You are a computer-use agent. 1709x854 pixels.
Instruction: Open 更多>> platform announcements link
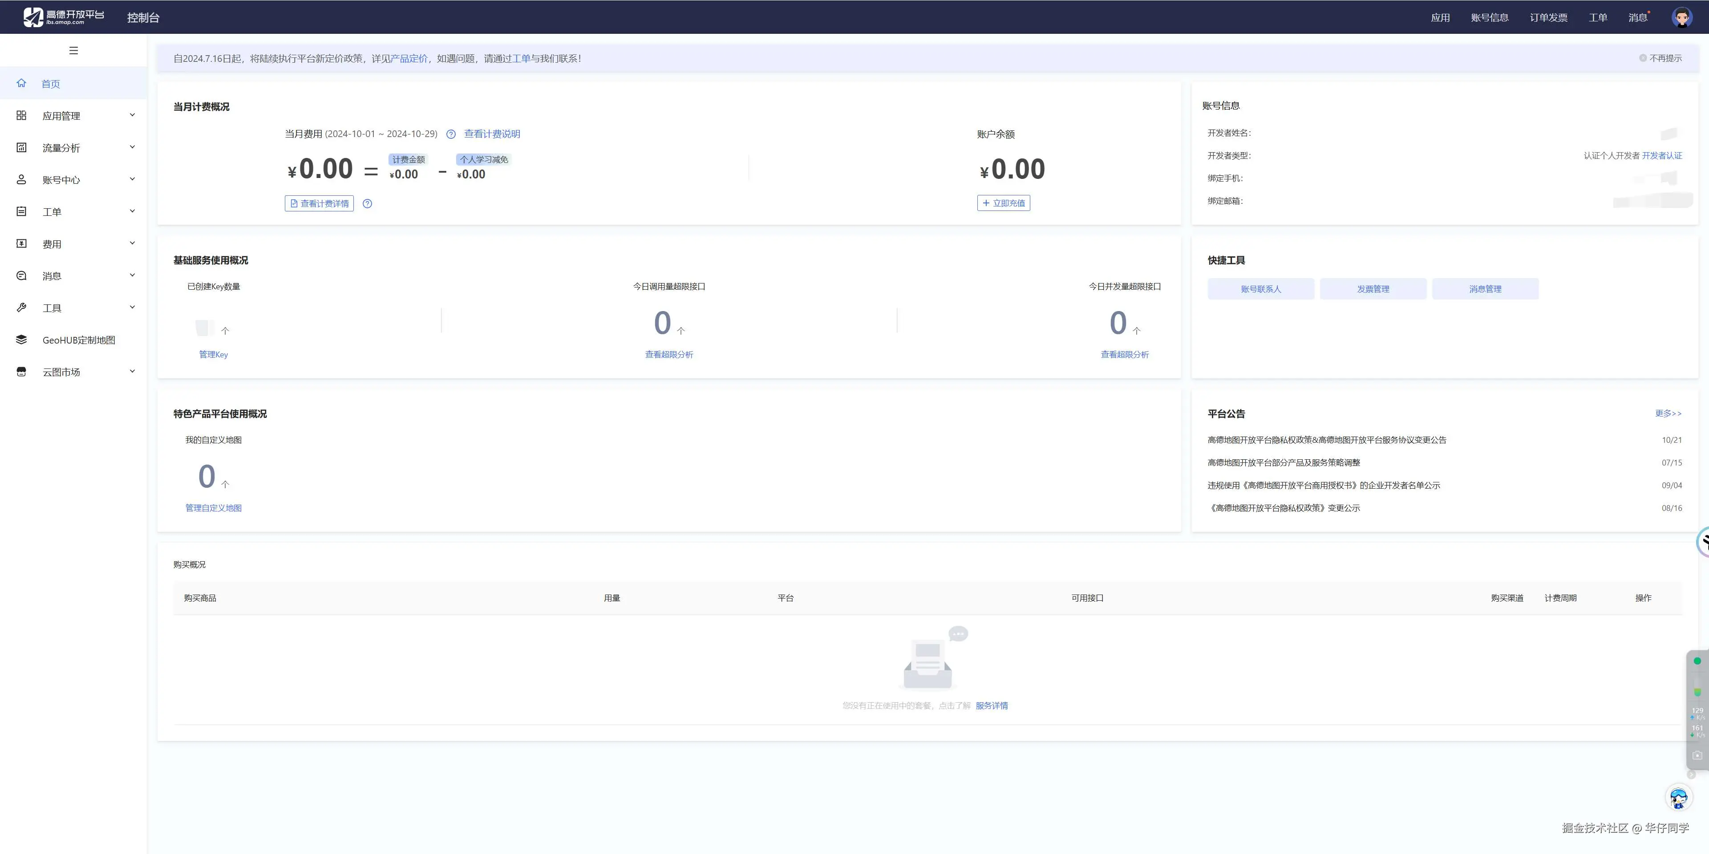coord(1668,413)
